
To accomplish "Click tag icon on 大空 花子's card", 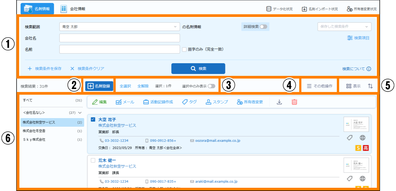I will [x=350, y=138].
